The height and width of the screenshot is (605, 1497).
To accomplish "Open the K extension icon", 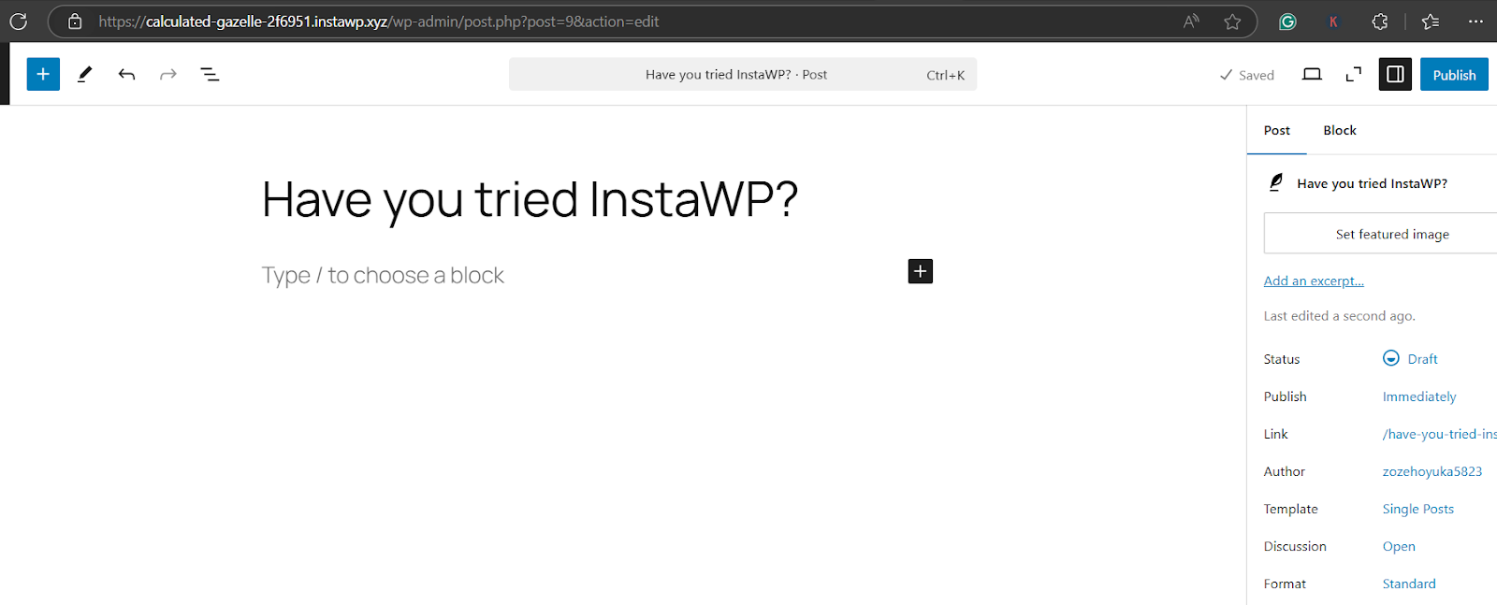I will [x=1333, y=21].
